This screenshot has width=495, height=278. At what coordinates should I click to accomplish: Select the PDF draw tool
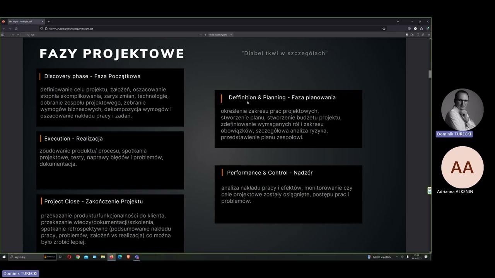pos(423,35)
